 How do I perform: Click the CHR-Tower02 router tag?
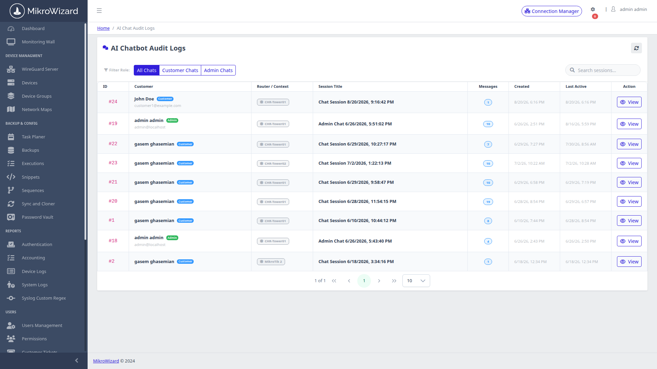(x=273, y=164)
